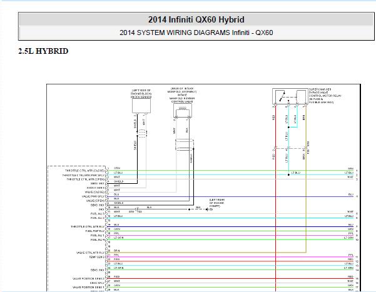Click the bypass valve control motor relay box

290,96
